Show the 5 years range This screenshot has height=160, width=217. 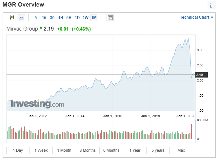[158, 150]
